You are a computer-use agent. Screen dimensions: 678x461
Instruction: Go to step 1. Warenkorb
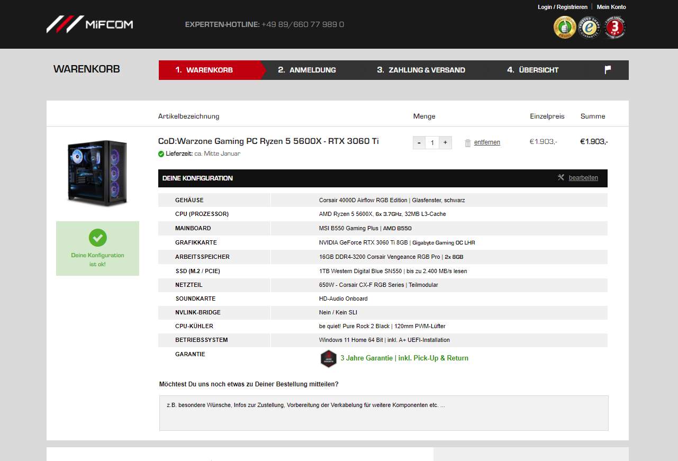[x=209, y=70]
